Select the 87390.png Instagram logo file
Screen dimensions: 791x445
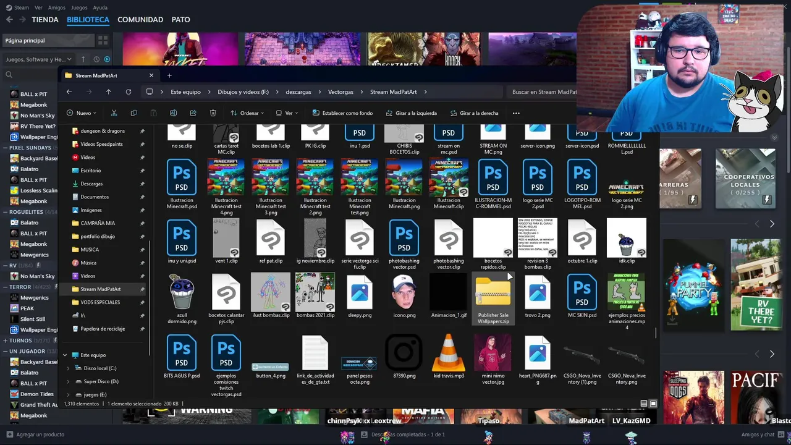coord(404,357)
